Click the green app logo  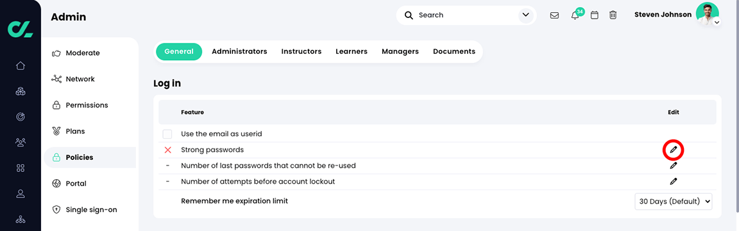coord(21,29)
